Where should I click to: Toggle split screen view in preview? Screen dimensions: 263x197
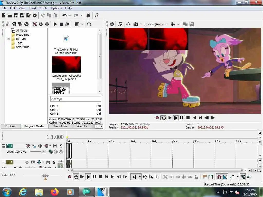pos(135,24)
